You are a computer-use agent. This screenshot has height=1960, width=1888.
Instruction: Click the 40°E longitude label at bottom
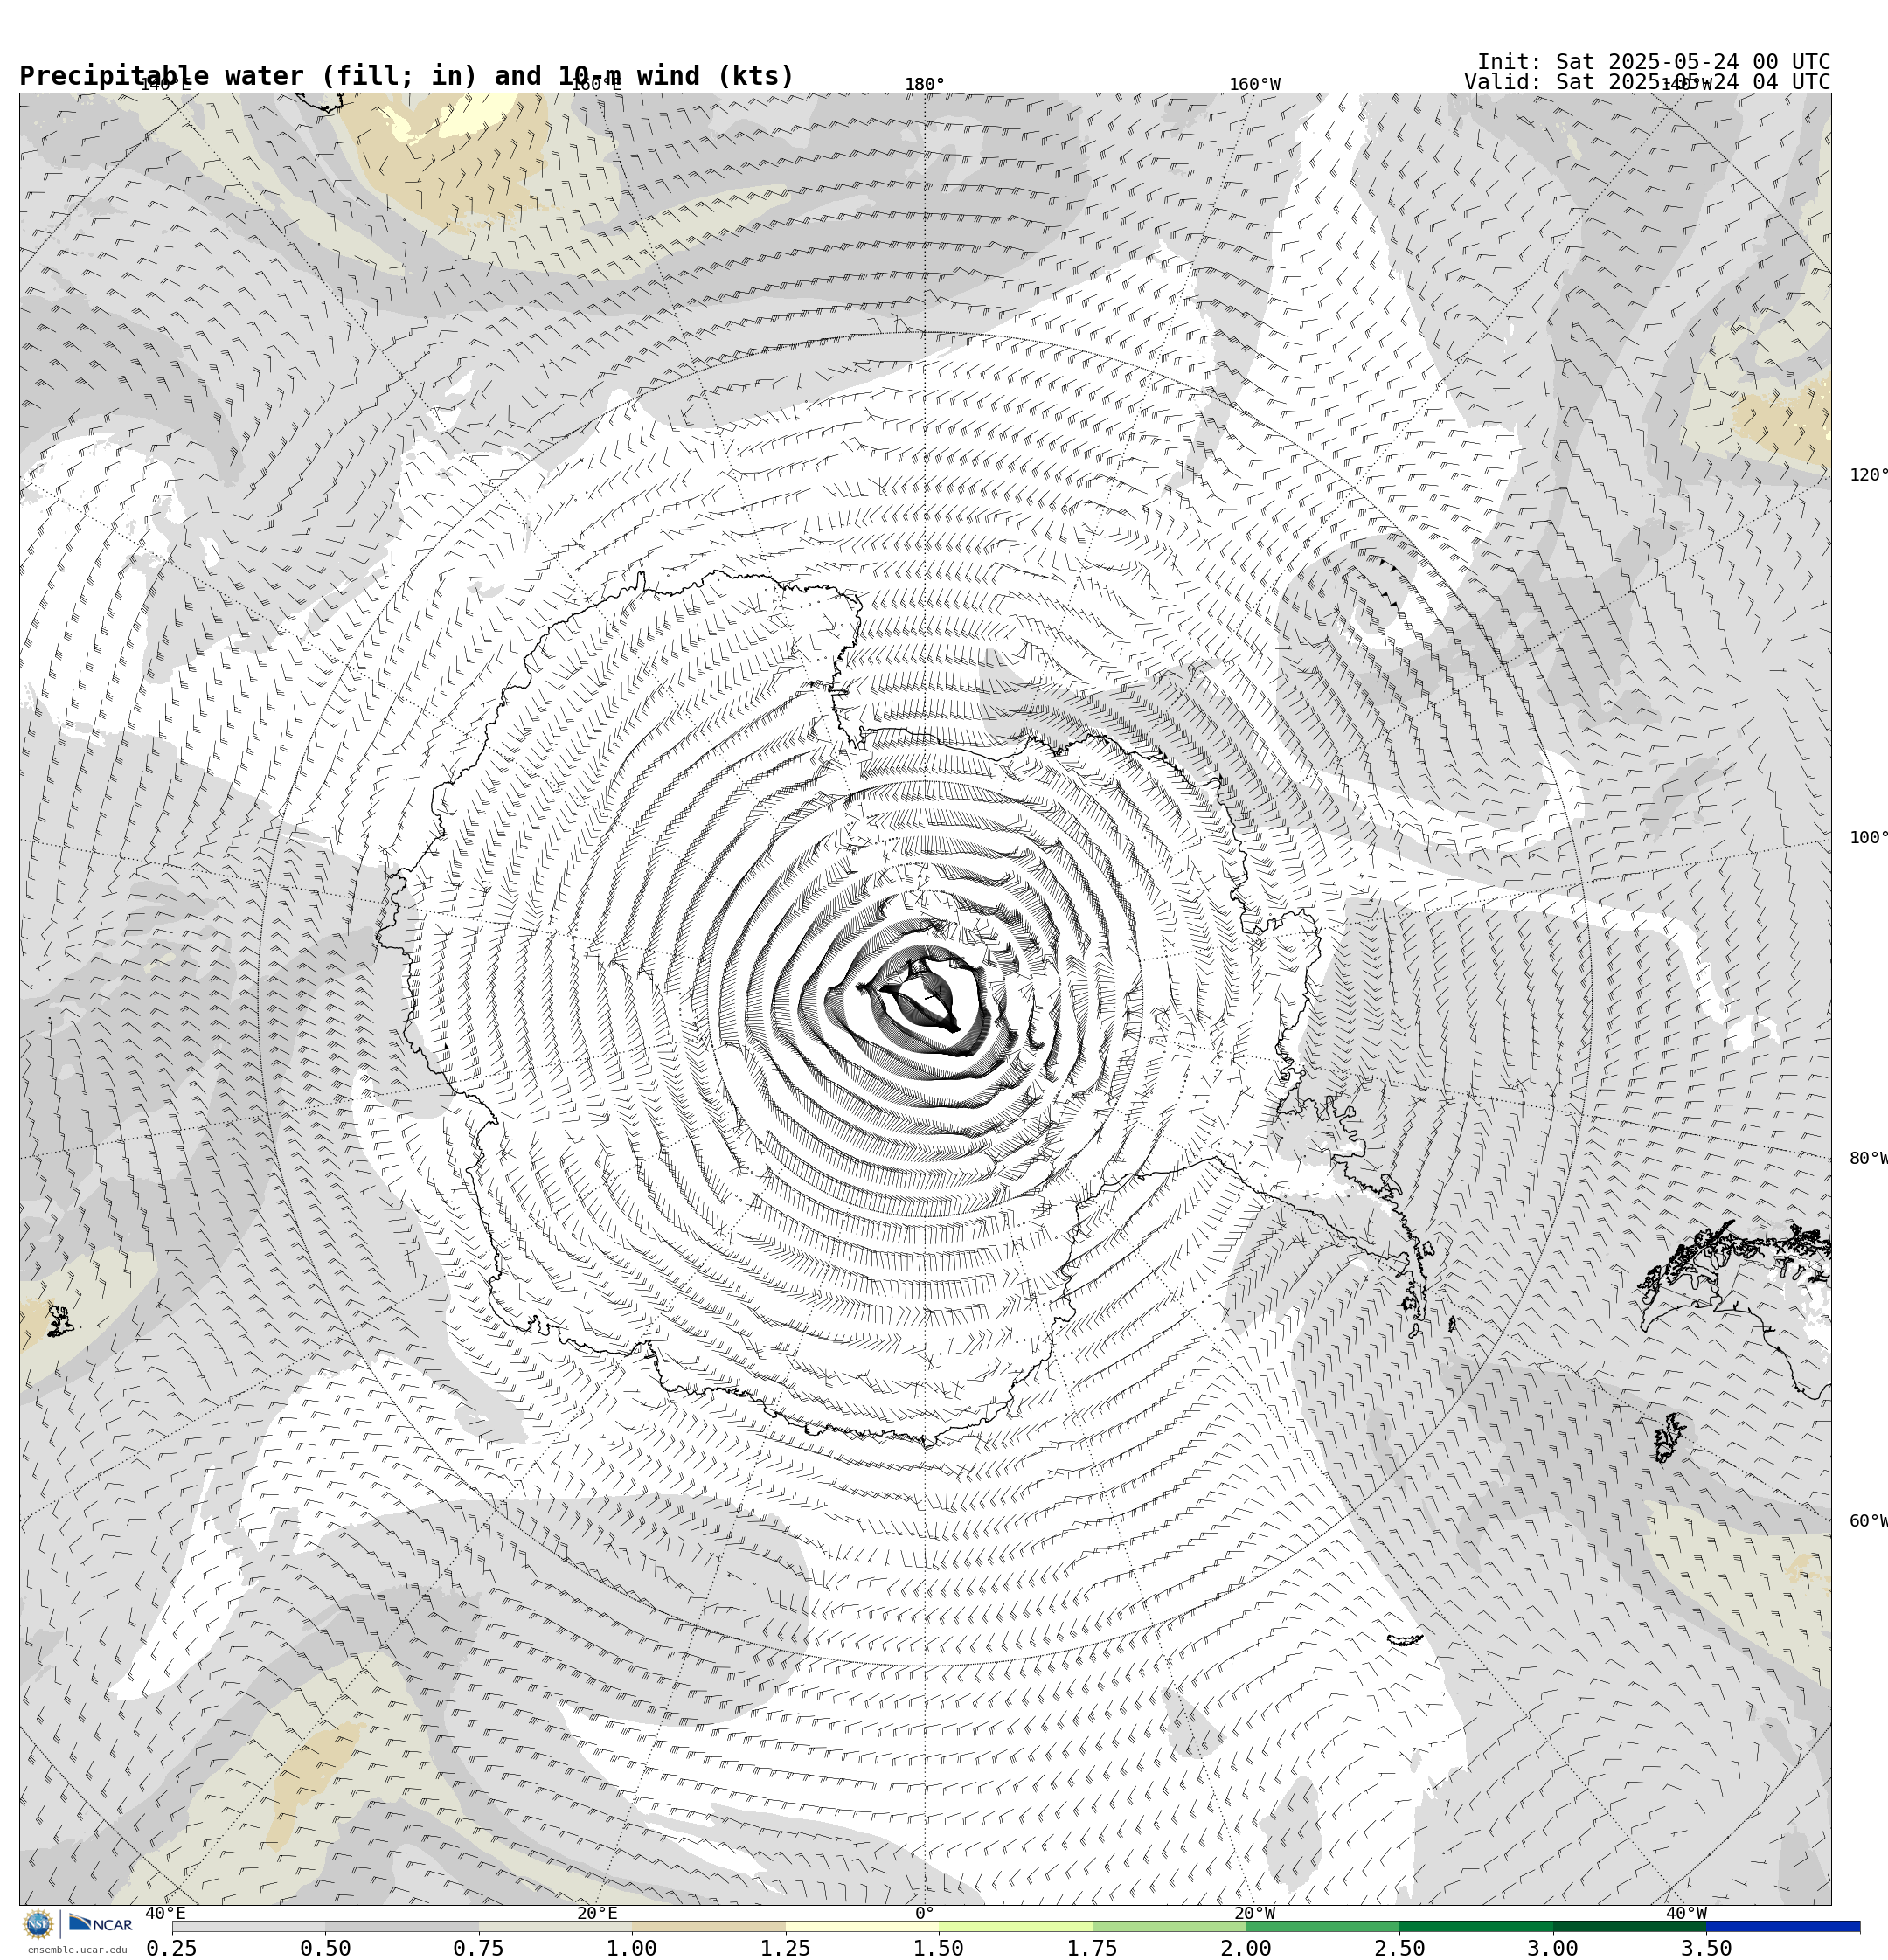(166, 1914)
